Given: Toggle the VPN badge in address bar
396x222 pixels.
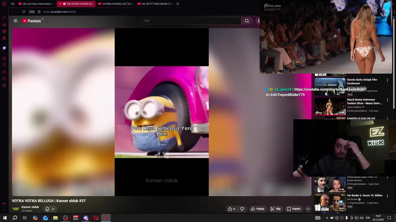Looking at the screenshot, I should (32, 12).
